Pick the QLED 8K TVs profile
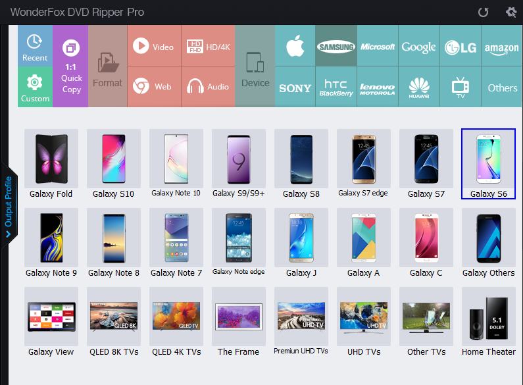This screenshot has height=385, width=523. (113, 322)
